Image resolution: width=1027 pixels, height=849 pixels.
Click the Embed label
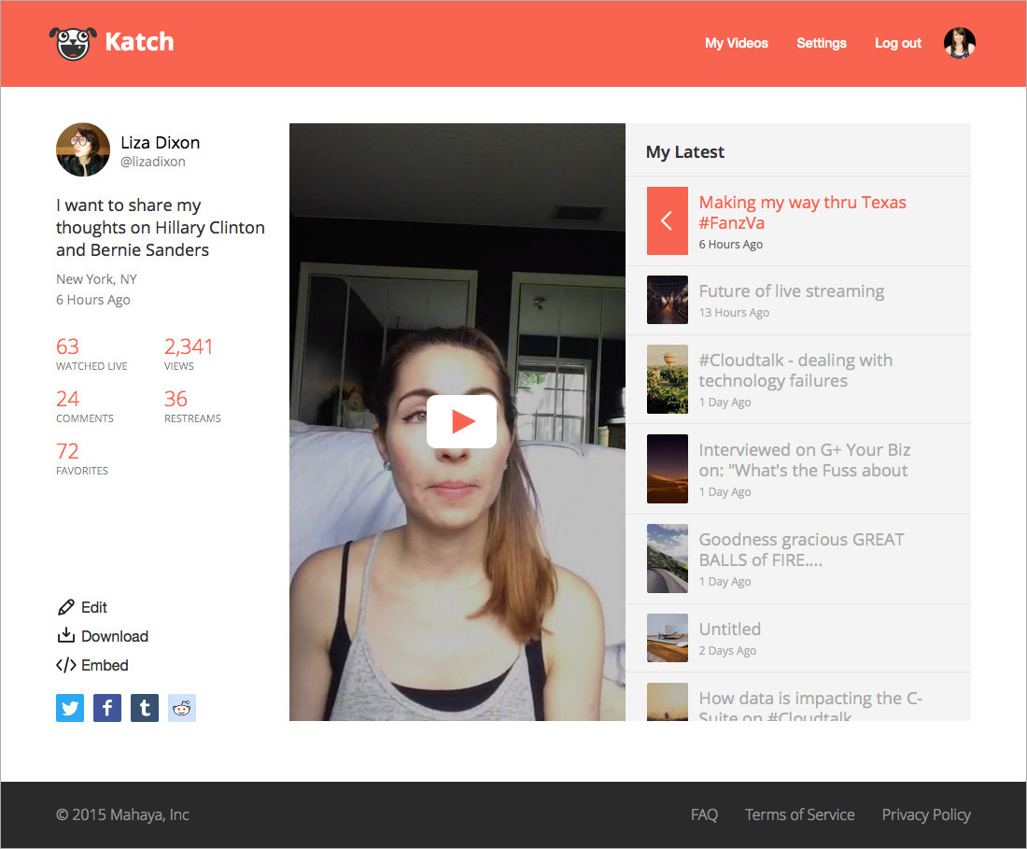point(105,665)
